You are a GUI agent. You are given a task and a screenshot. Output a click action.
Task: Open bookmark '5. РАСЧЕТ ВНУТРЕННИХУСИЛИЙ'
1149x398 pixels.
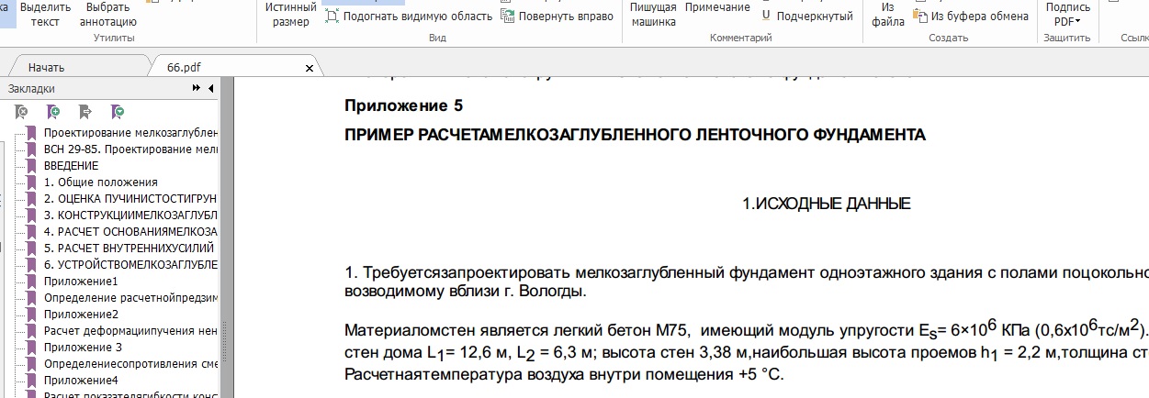(129, 249)
